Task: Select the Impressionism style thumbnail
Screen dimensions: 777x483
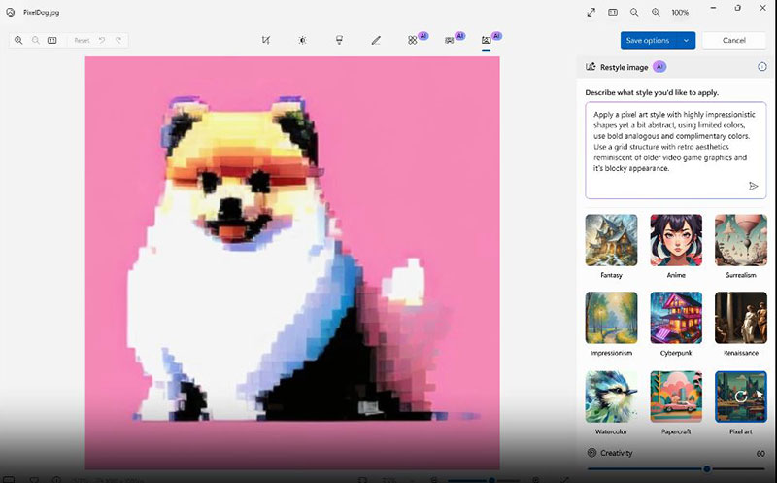Action: click(x=611, y=318)
